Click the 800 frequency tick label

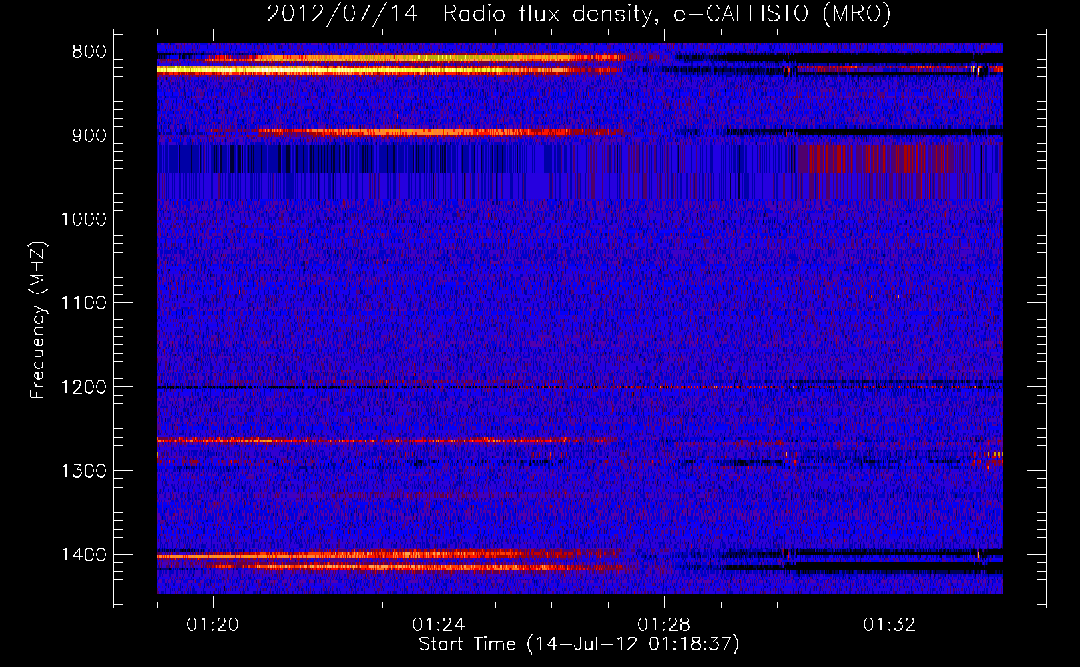(x=89, y=52)
